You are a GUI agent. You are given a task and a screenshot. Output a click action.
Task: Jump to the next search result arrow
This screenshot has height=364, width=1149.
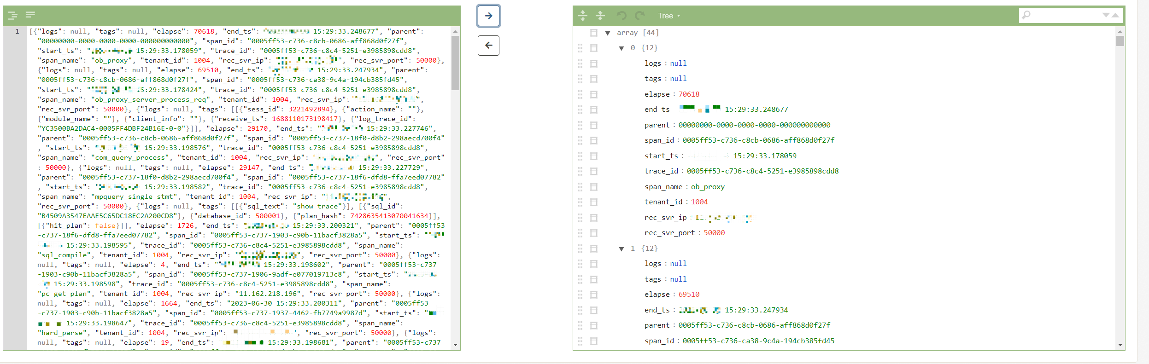coord(1106,15)
